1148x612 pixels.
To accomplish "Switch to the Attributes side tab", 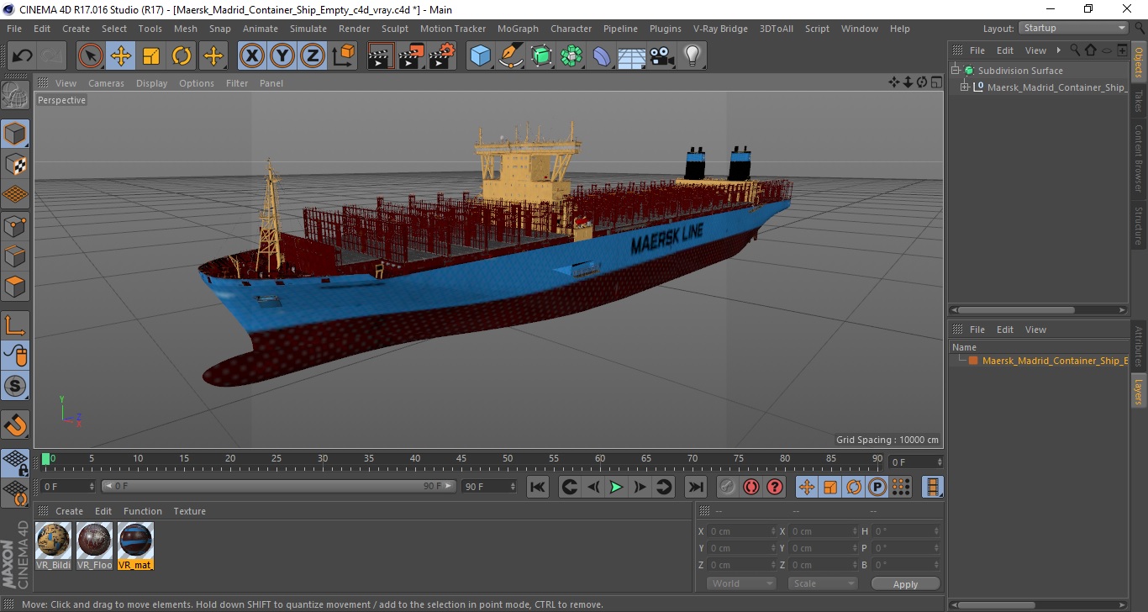I will point(1139,345).
